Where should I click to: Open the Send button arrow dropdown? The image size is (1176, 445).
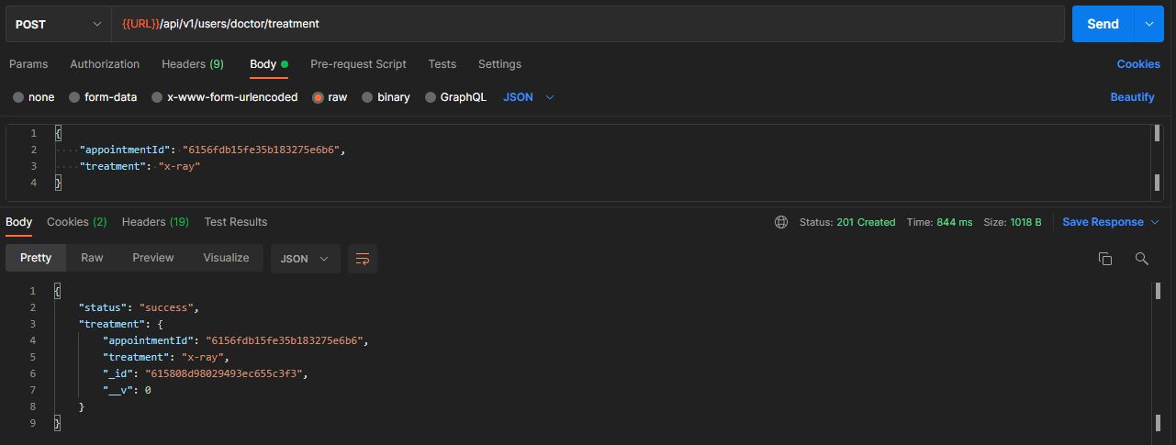pyautogui.click(x=1148, y=24)
